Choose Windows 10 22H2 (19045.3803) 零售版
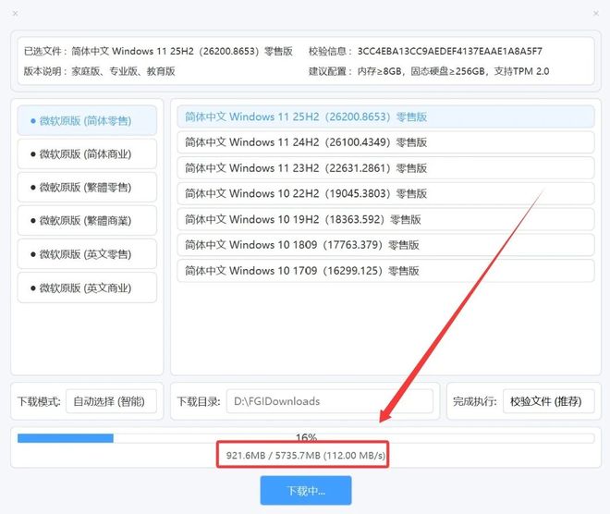The height and width of the screenshot is (514, 610). [385, 193]
